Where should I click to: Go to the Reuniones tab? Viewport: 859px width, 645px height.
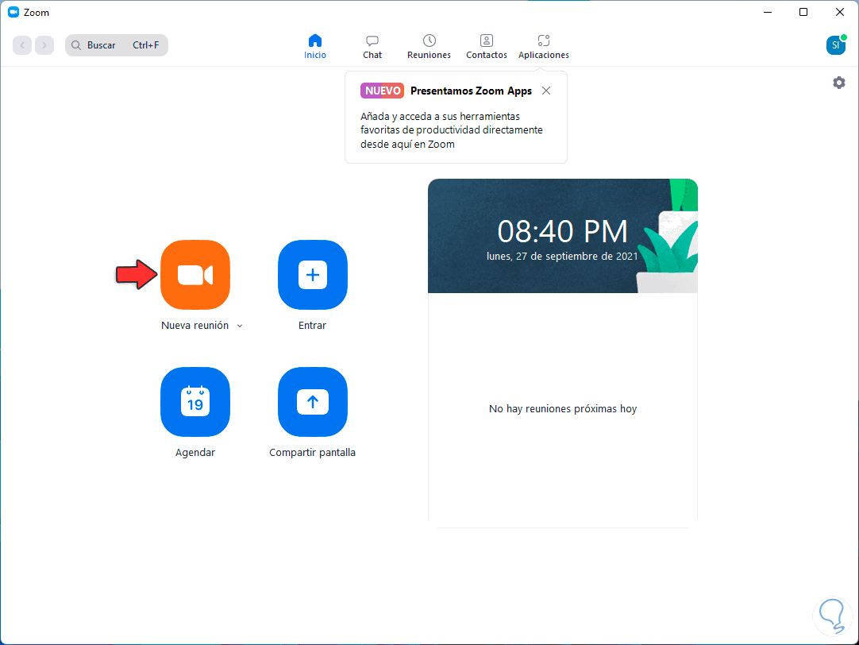429,47
